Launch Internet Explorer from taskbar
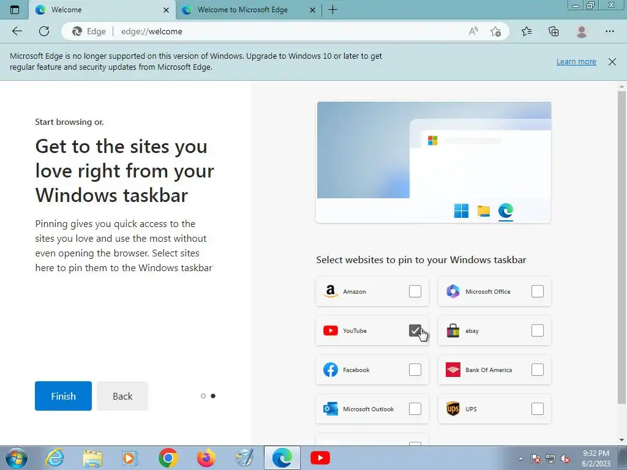The image size is (627, 470). click(x=54, y=458)
